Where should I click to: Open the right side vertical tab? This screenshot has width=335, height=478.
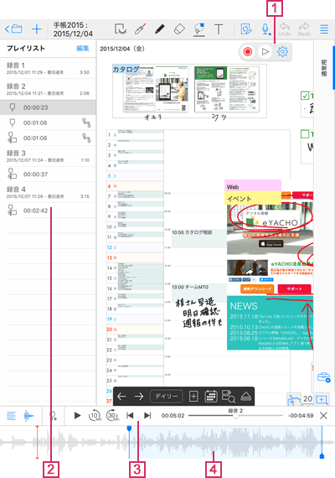tap(324, 68)
